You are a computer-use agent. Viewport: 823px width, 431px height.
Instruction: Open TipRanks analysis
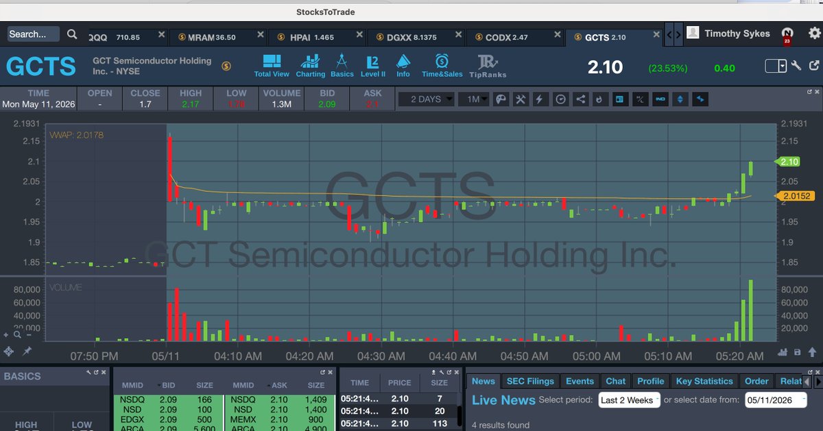488,66
